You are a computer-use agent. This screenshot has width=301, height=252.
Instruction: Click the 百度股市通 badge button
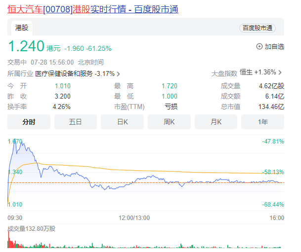click(x=258, y=28)
